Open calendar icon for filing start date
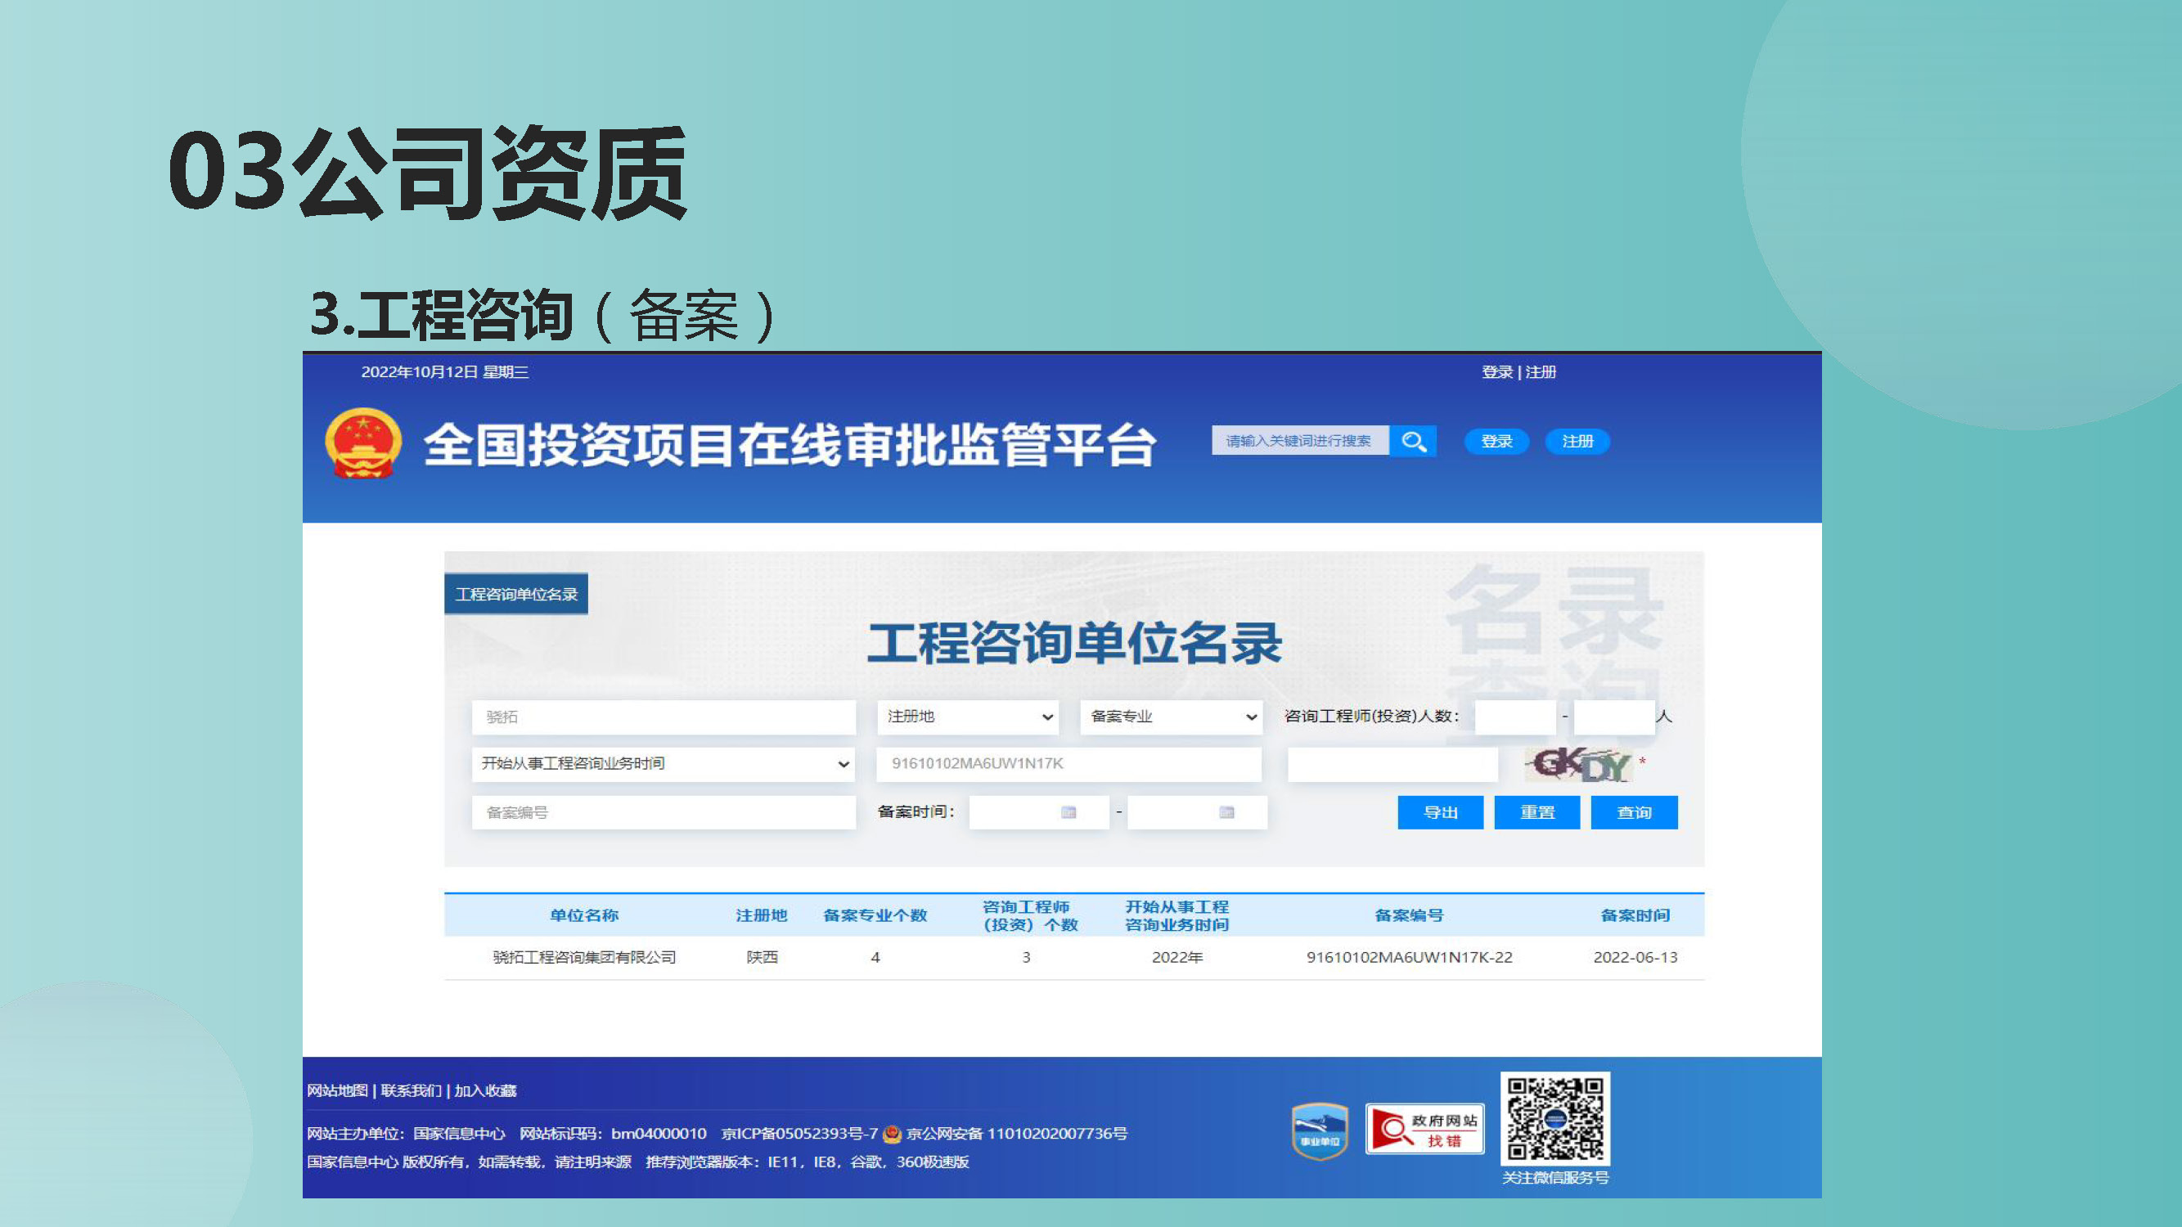 point(1069,812)
